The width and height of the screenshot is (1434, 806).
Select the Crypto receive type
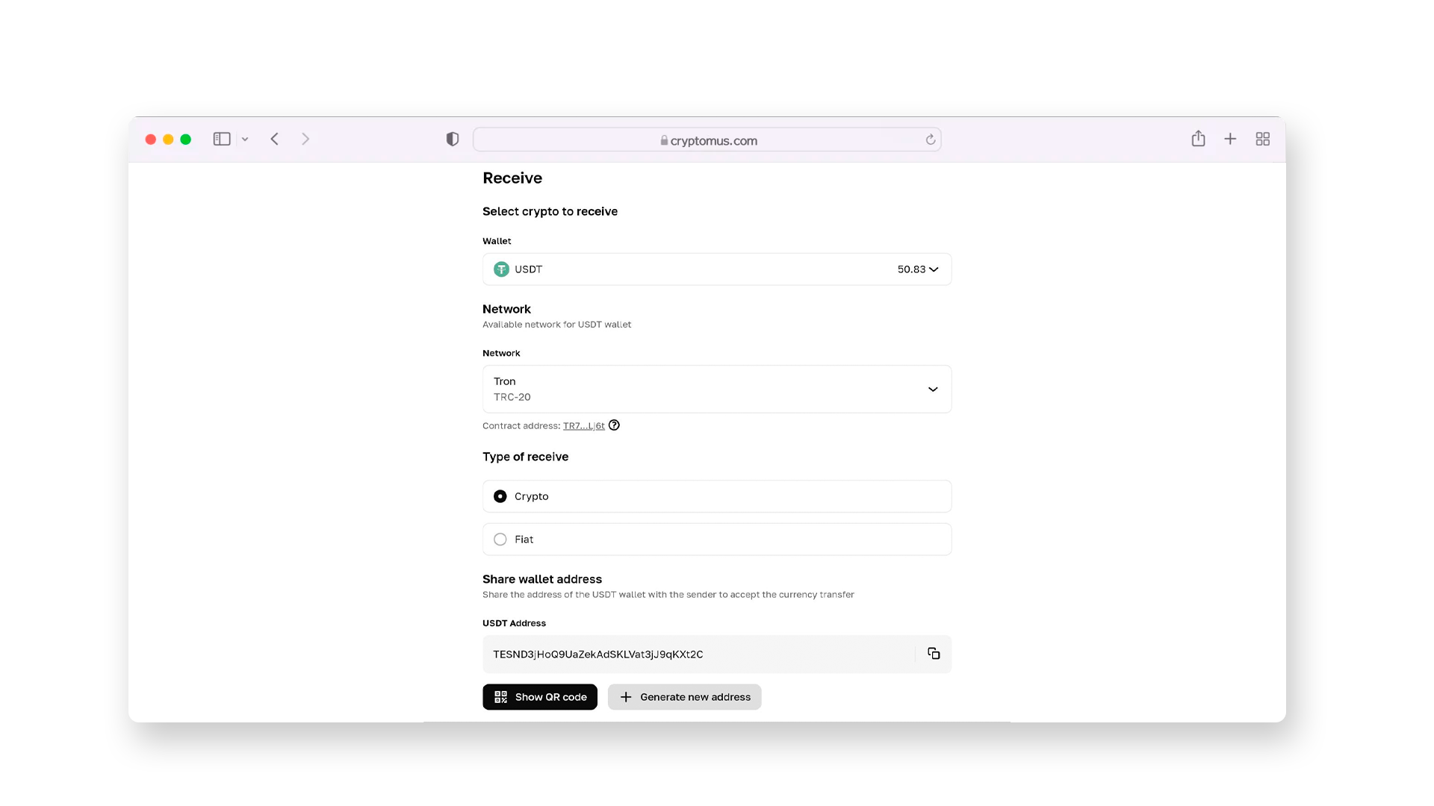click(x=500, y=496)
